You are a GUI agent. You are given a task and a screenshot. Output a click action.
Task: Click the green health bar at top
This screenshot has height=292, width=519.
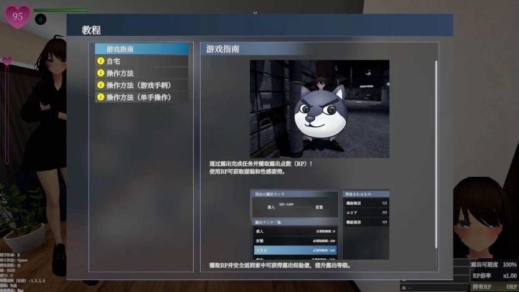coord(61,11)
